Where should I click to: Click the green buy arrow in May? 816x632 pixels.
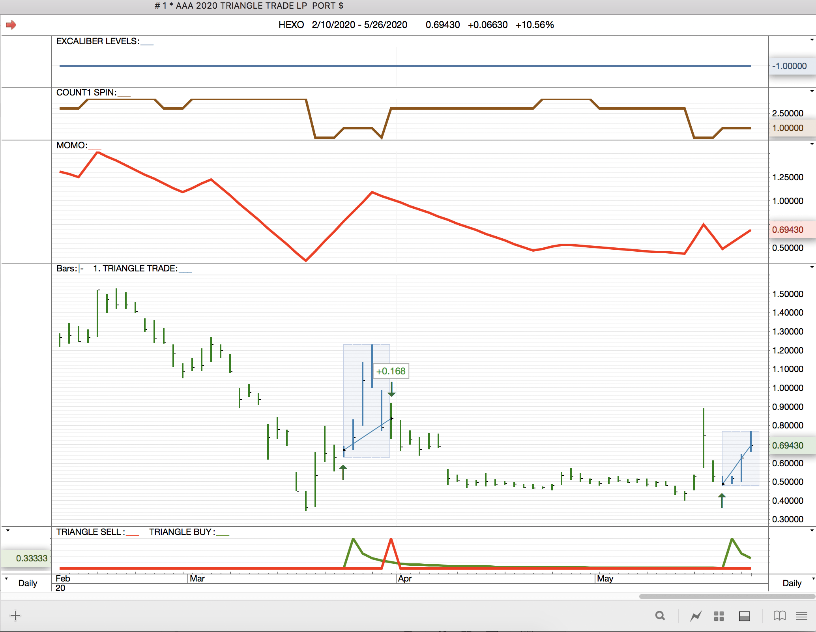[x=722, y=500]
